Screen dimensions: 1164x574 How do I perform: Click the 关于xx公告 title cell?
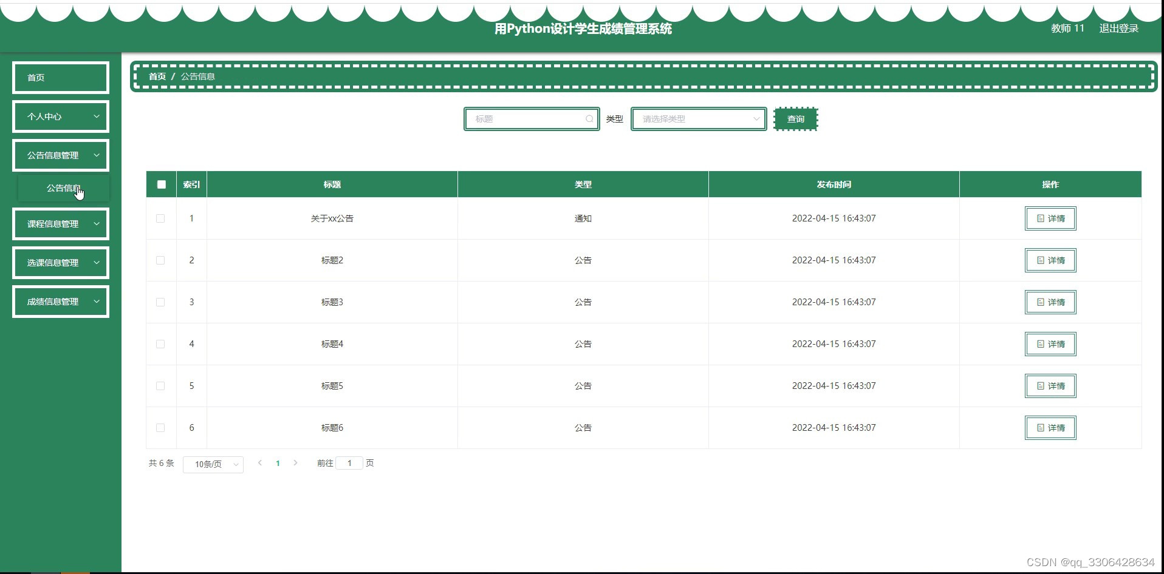(x=332, y=218)
